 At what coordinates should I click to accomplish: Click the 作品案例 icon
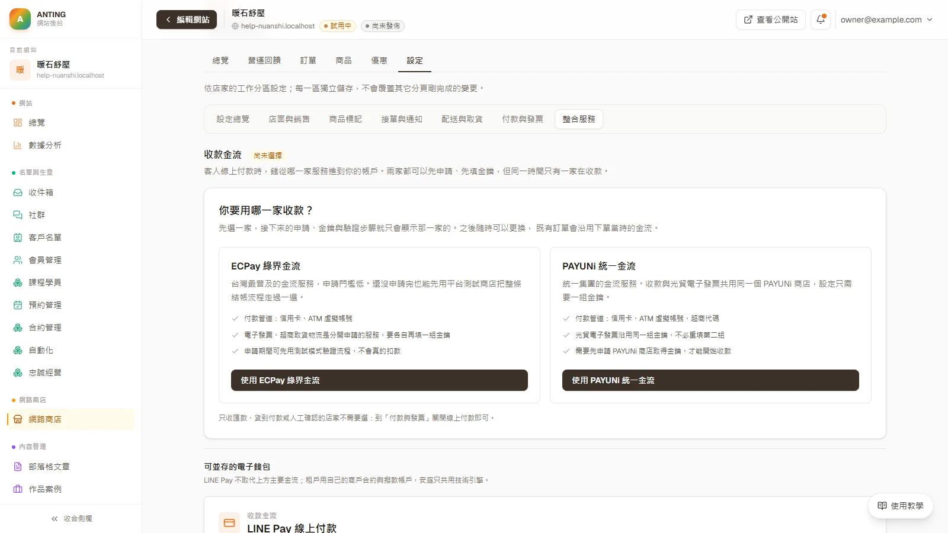tap(18, 489)
